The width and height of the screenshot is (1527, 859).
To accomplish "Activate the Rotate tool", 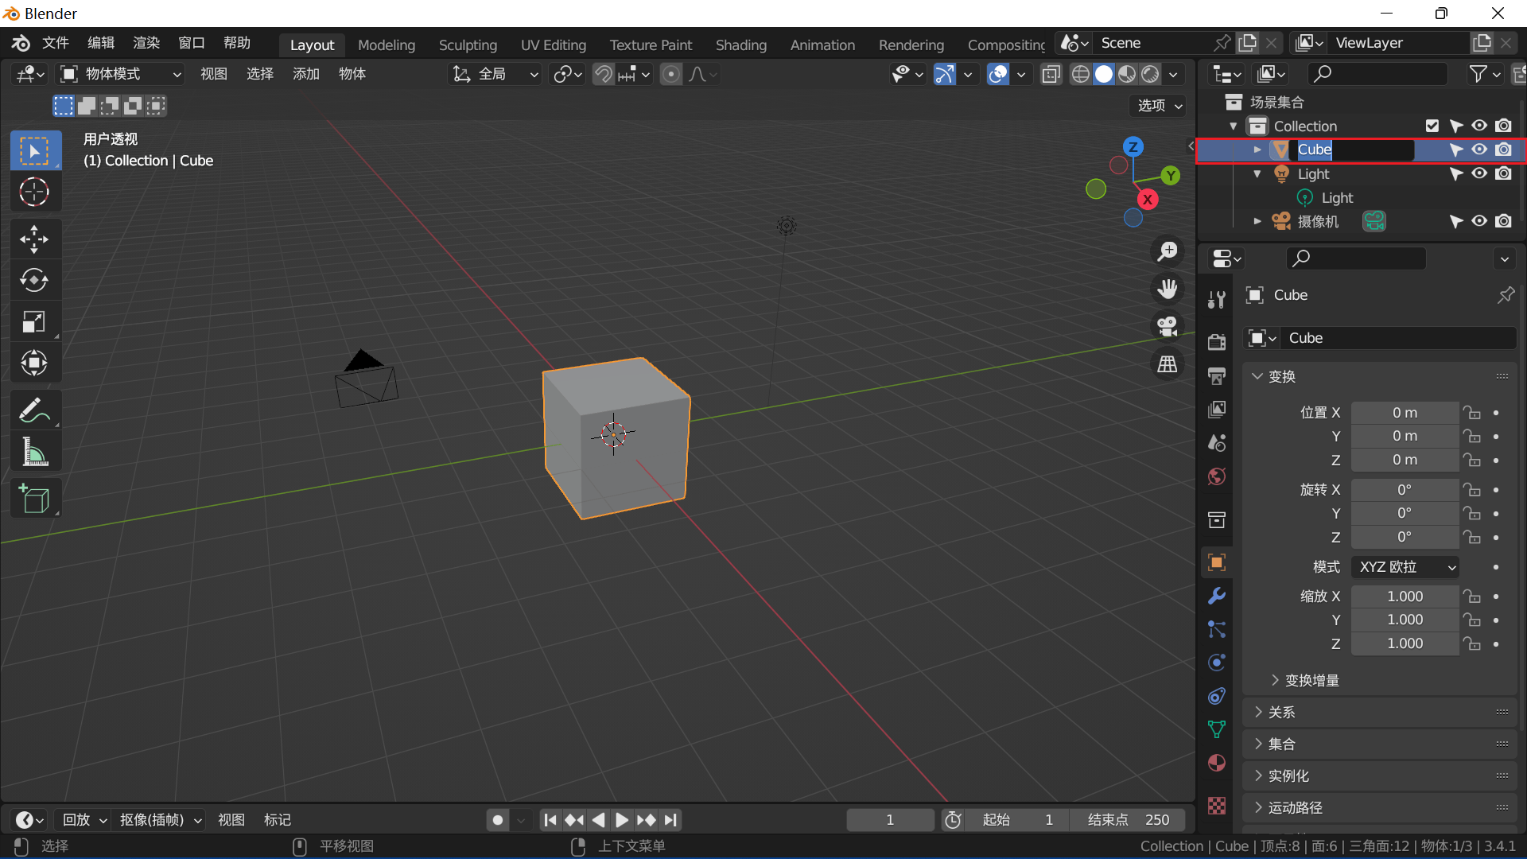I will (35, 280).
